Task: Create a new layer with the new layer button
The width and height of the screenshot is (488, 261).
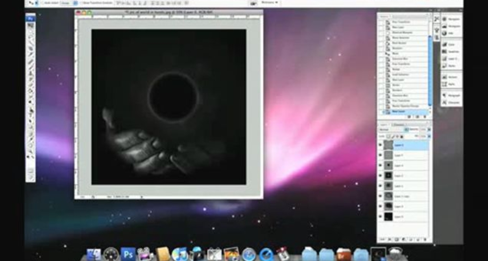Action: (x=418, y=239)
